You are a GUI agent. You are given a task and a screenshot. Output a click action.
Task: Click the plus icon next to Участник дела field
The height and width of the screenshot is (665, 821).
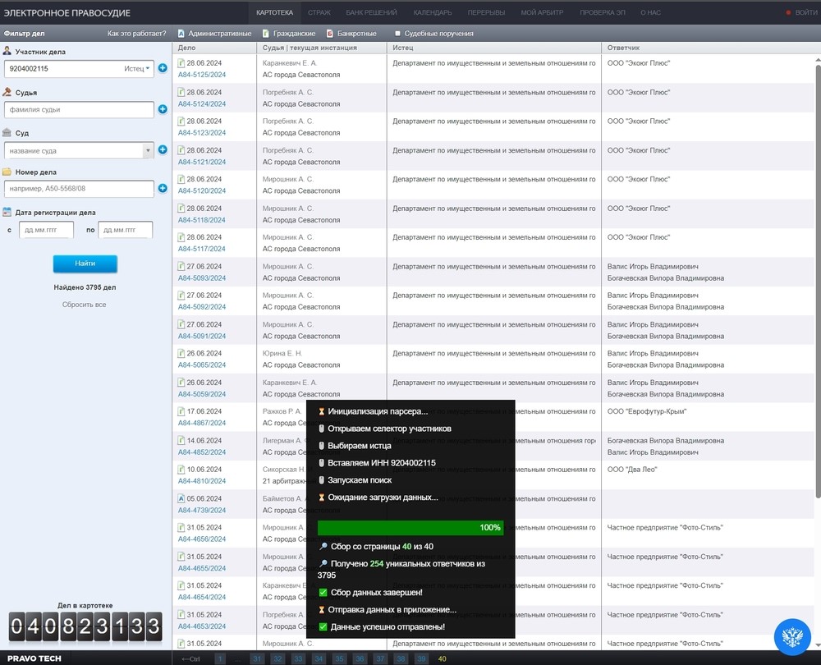point(163,68)
